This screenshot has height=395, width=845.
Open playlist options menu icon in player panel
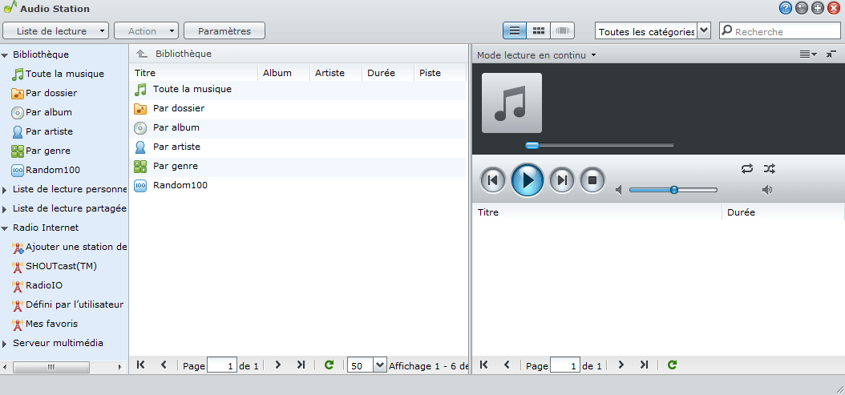808,54
